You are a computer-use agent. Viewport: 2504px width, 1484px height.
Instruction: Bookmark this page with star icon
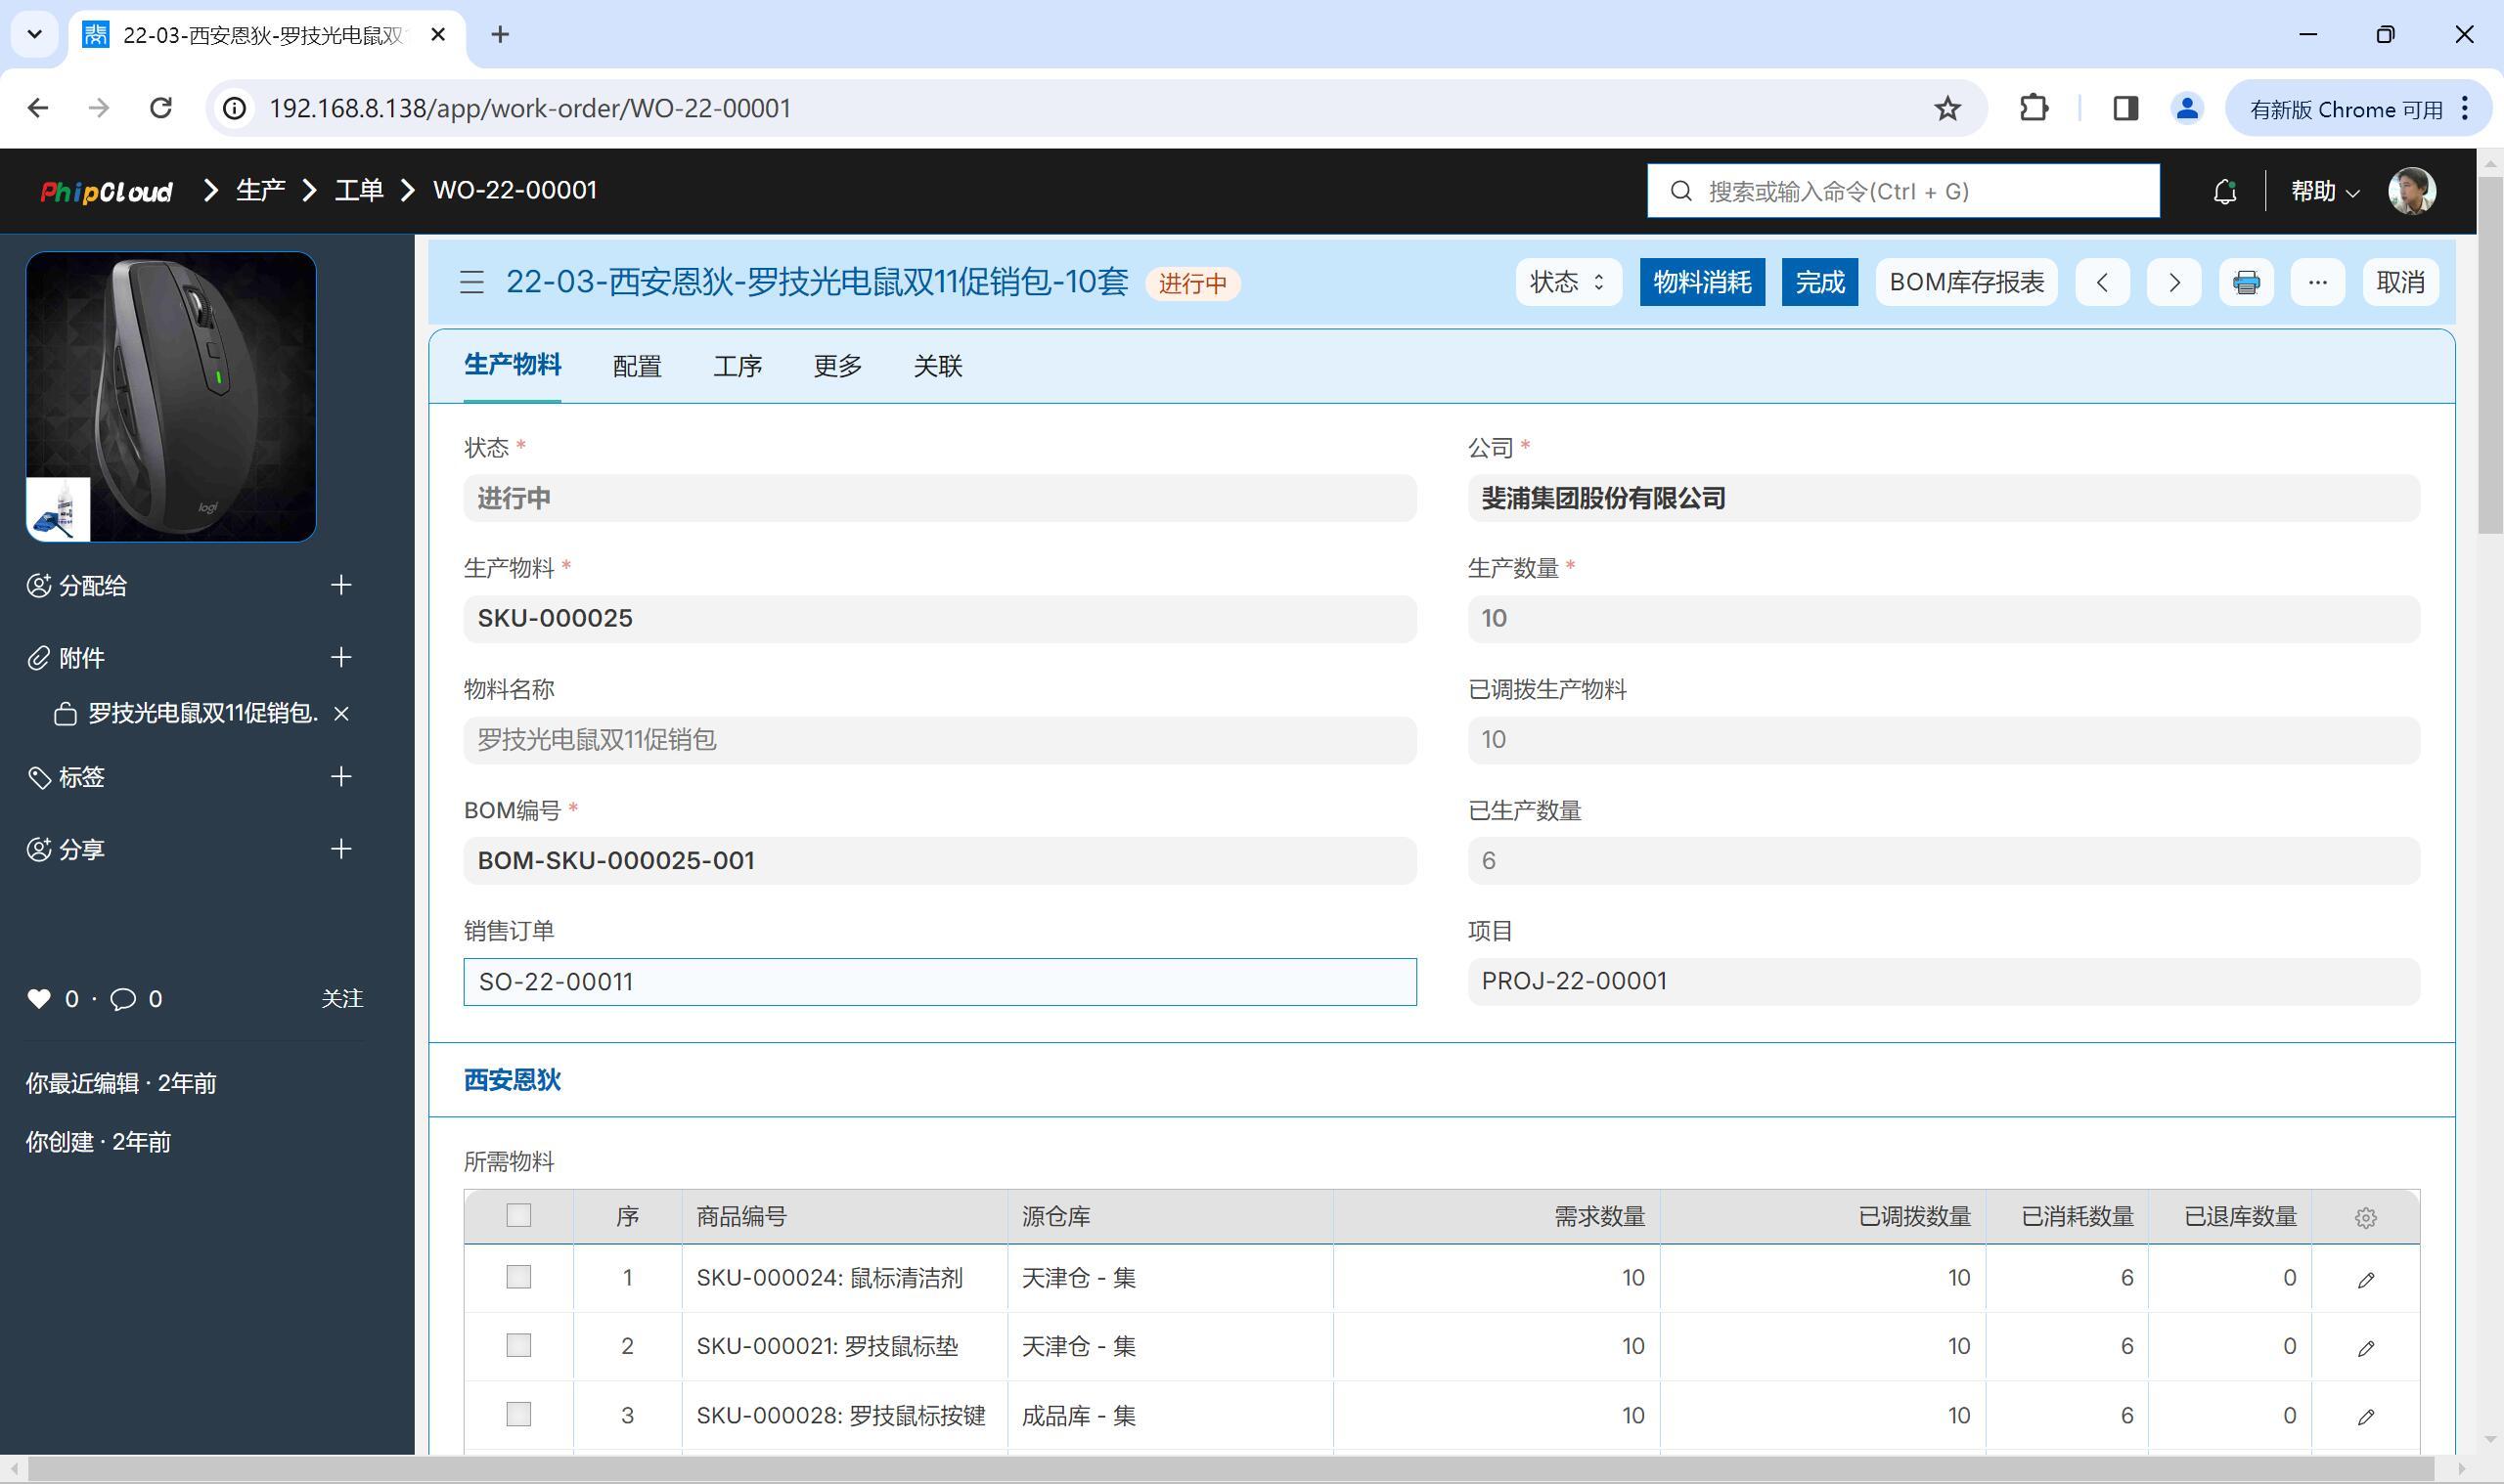click(x=1946, y=108)
